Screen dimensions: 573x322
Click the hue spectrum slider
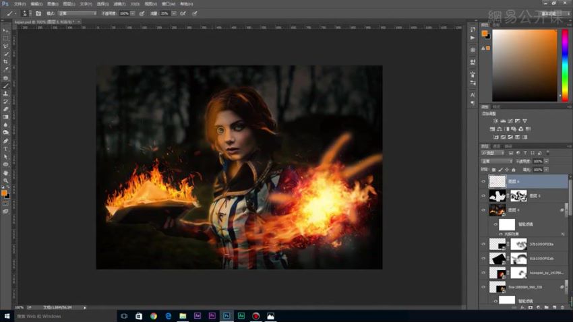(x=565, y=65)
